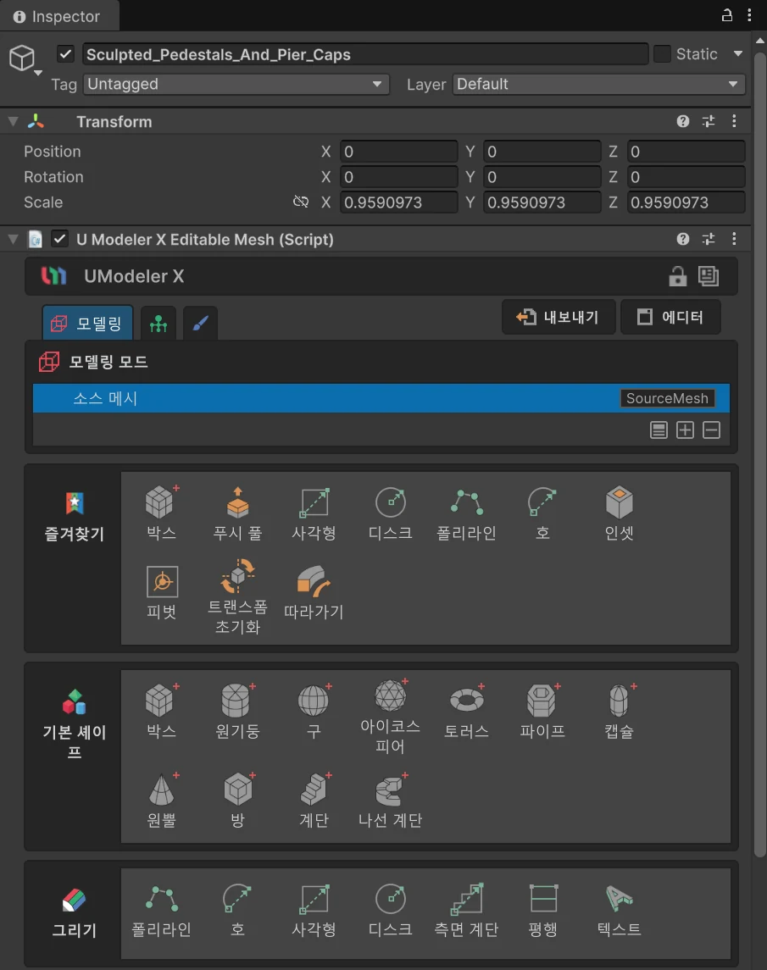Toggle the GameObject active checkbox
This screenshot has width=767, height=970.
pos(65,54)
